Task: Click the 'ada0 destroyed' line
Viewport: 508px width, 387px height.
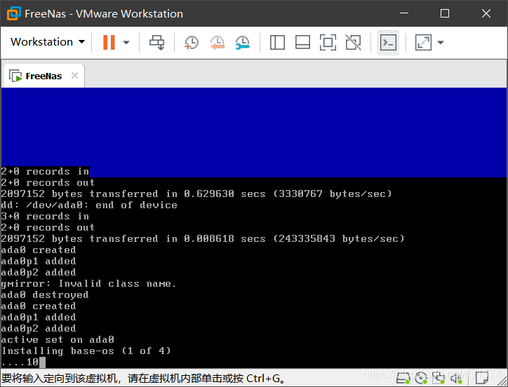Action: 45,295
